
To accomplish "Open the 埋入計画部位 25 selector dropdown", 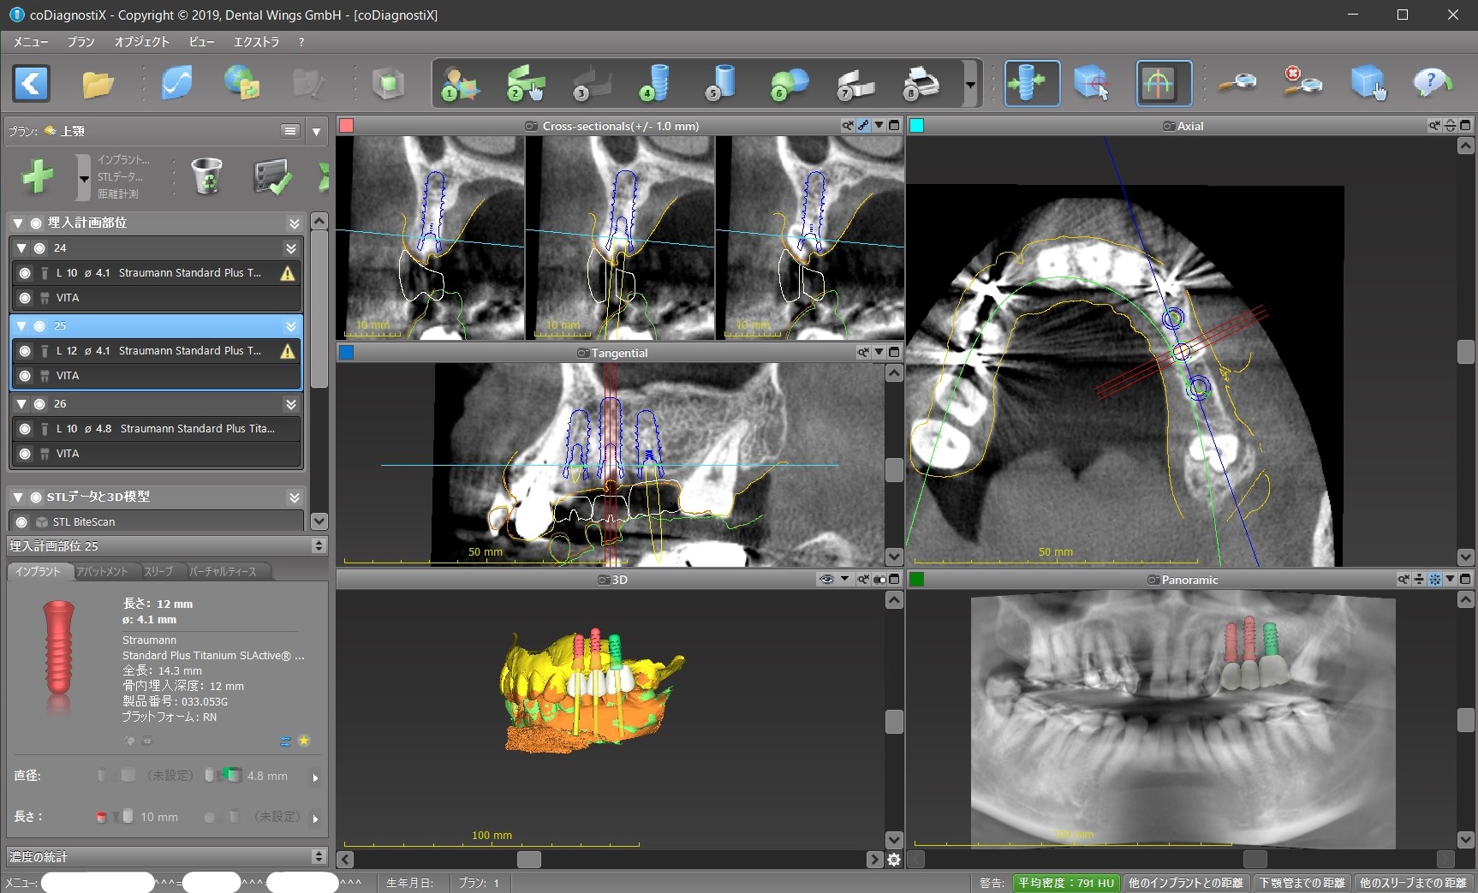I will (x=319, y=545).
